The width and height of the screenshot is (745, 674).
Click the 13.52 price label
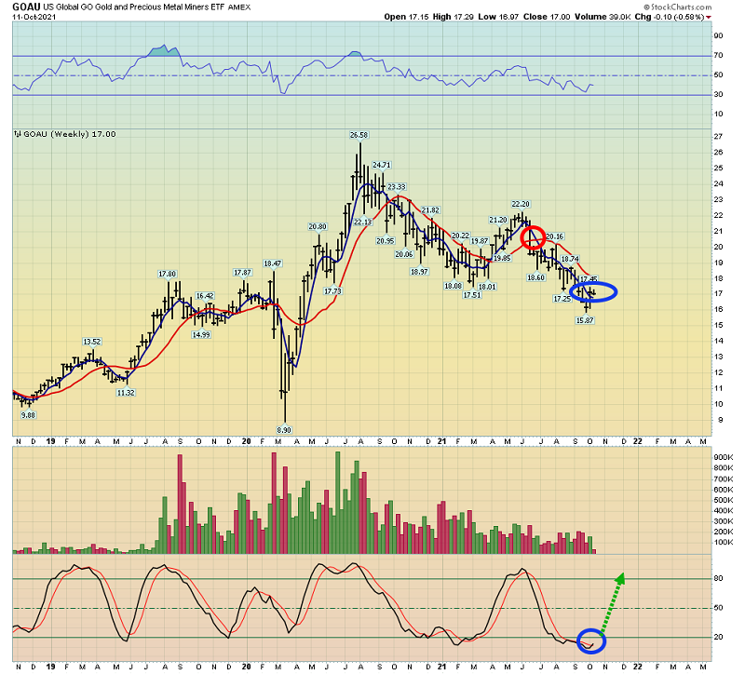(x=91, y=342)
